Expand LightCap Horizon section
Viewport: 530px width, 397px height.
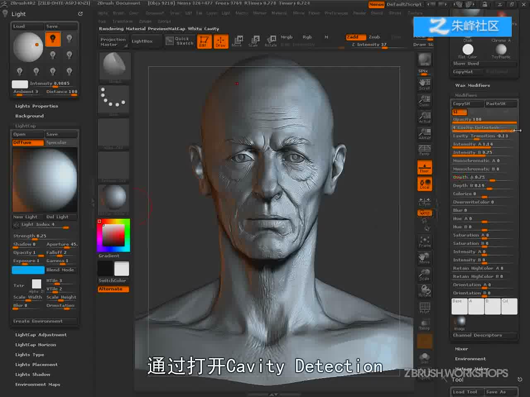click(36, 345)
